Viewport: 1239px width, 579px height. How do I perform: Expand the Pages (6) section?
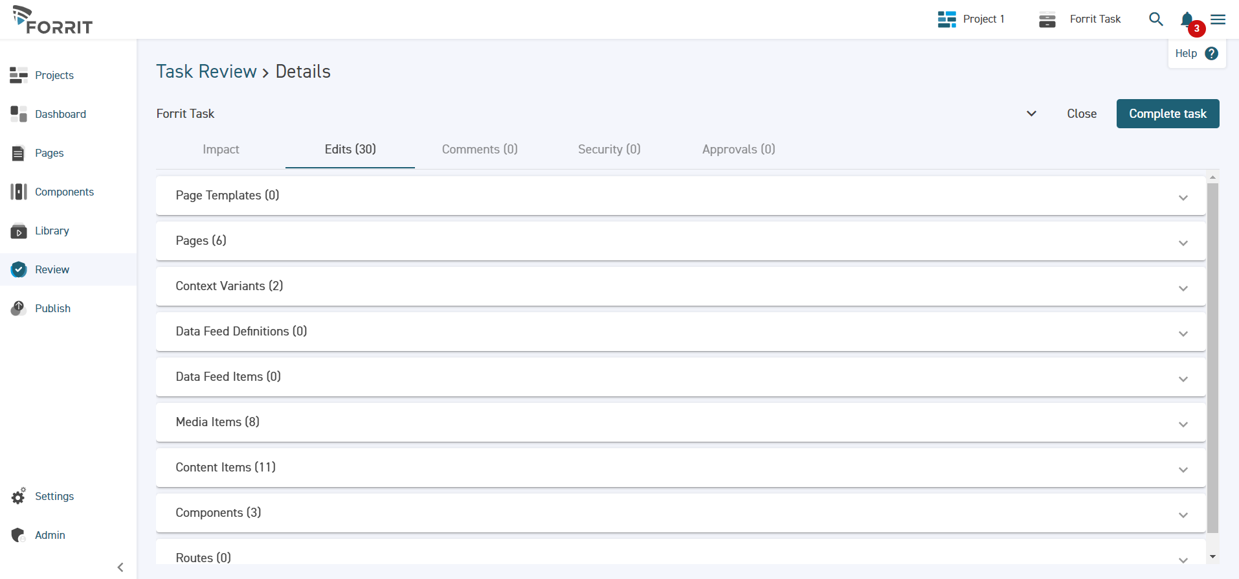click(x=1183, y=243)
